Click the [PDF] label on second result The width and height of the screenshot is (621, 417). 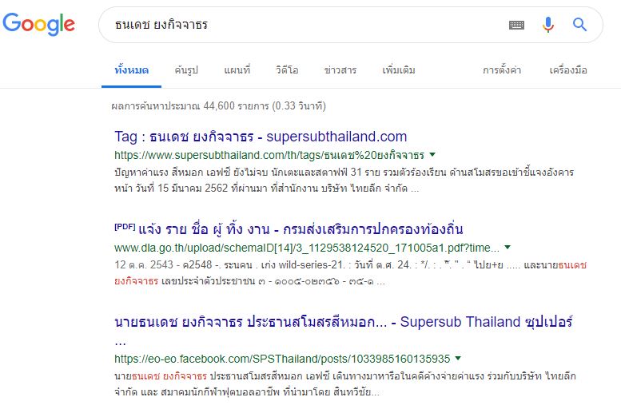125,227
